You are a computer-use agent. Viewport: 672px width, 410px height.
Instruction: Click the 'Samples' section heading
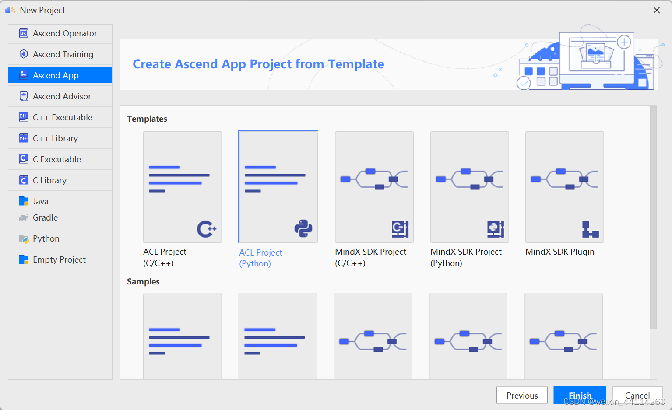(143, 281)
